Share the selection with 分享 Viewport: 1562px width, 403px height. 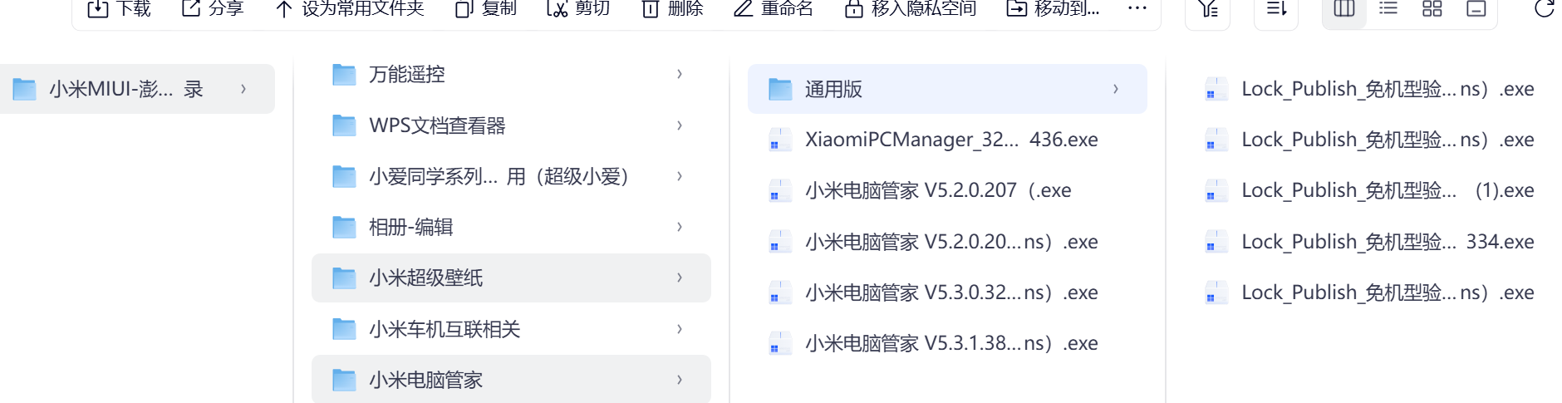click(213, 8)
